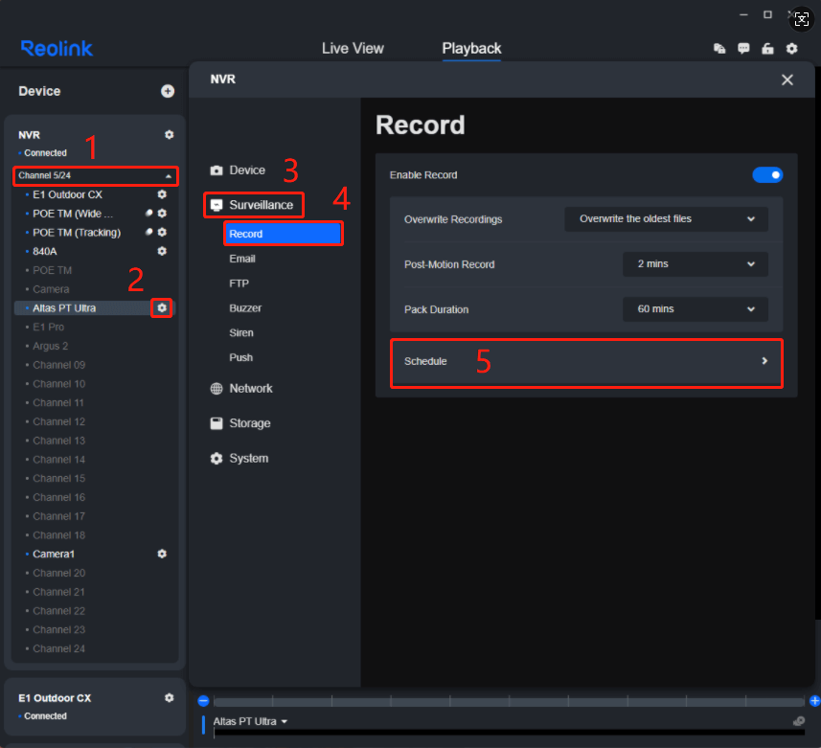Select 840A channel
This screenshot has width=821, height=748.
(x=44, y=251)
